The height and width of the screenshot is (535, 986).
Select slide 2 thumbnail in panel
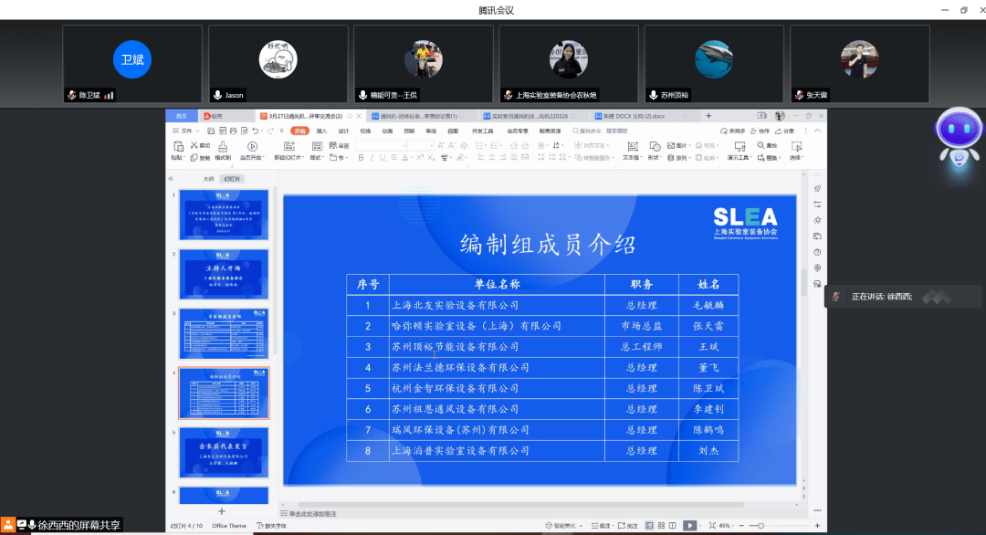click(224, 274)
